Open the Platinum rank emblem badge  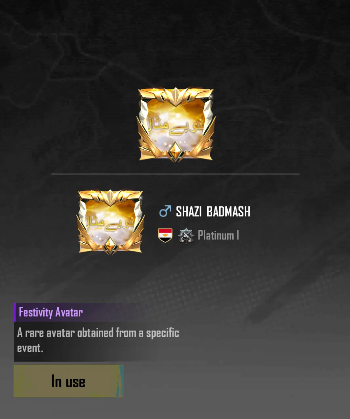pos(186,236)
